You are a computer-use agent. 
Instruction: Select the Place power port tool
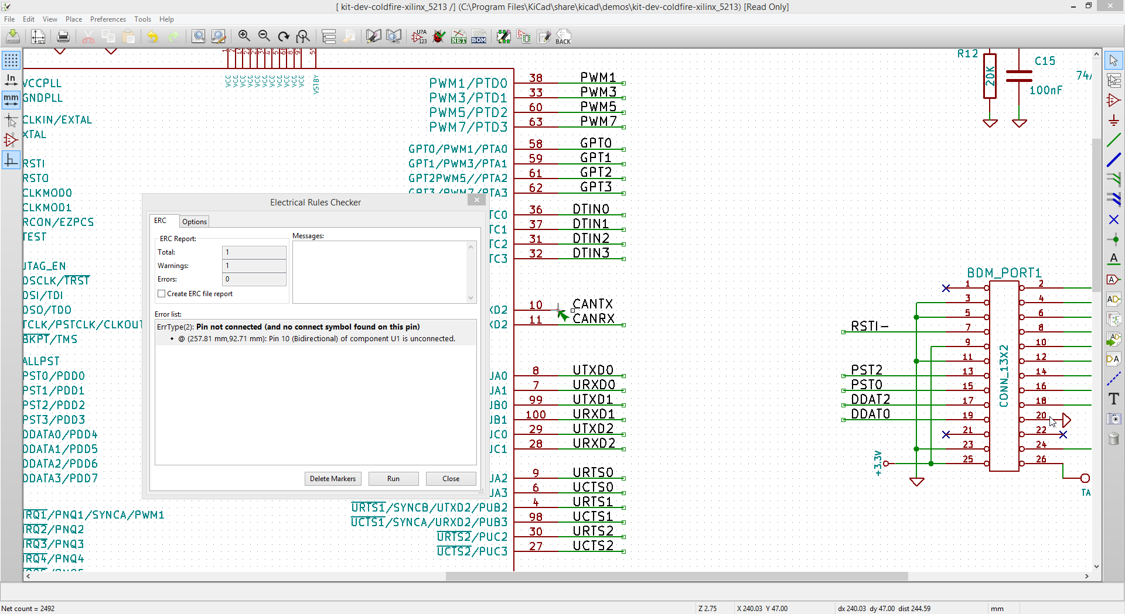pyautogui.click(x=1114, y=121)
